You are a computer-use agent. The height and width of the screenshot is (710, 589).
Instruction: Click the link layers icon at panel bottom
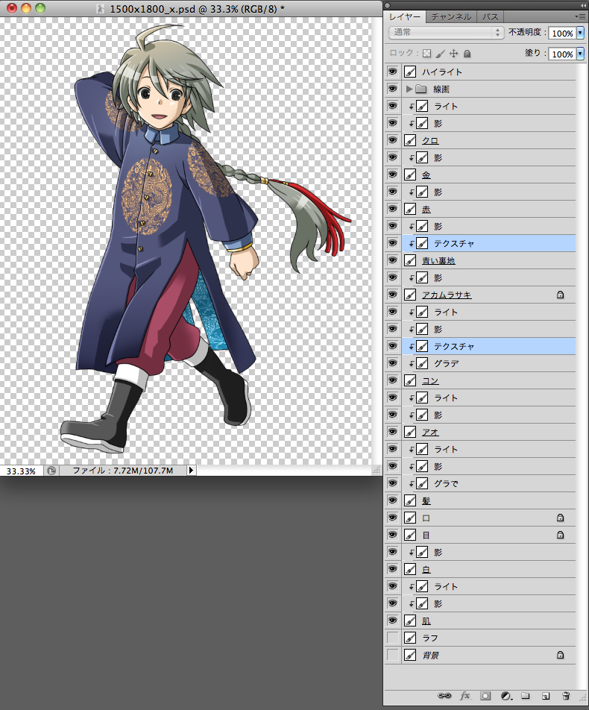(x=444, y=696)
